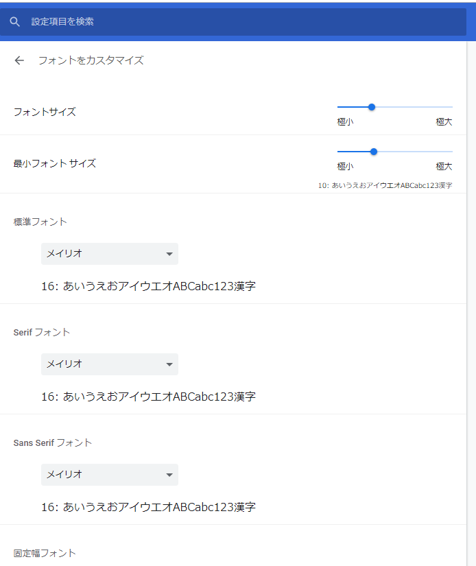The image size is (476, 566).
Task: Click the magnifier search icon
Action: (x=15, y=22)
